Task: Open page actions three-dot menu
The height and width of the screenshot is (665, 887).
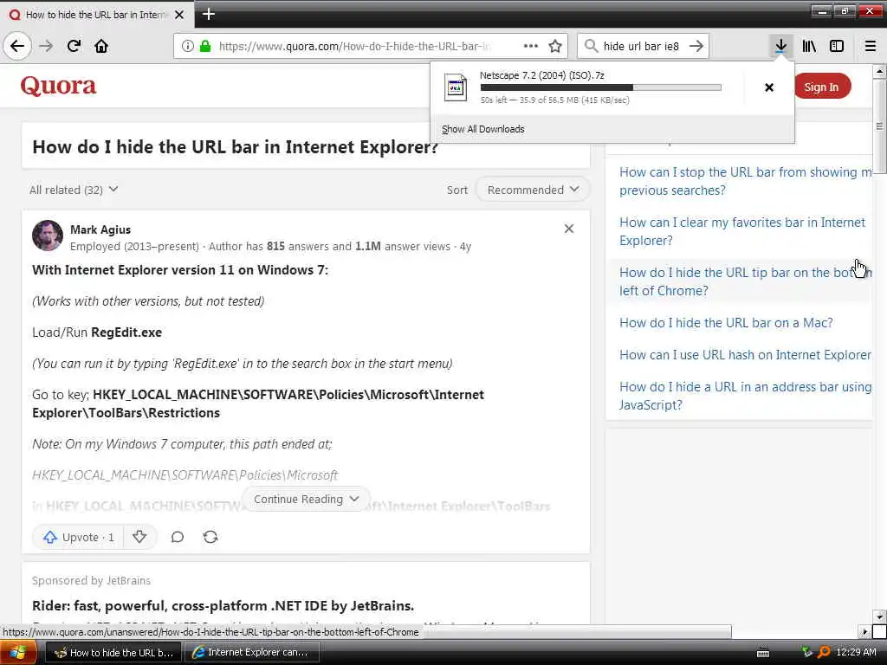Action: click(531, 46)
